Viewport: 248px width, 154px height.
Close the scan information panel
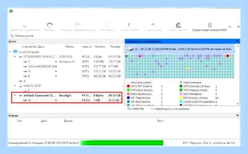[238, 41]
